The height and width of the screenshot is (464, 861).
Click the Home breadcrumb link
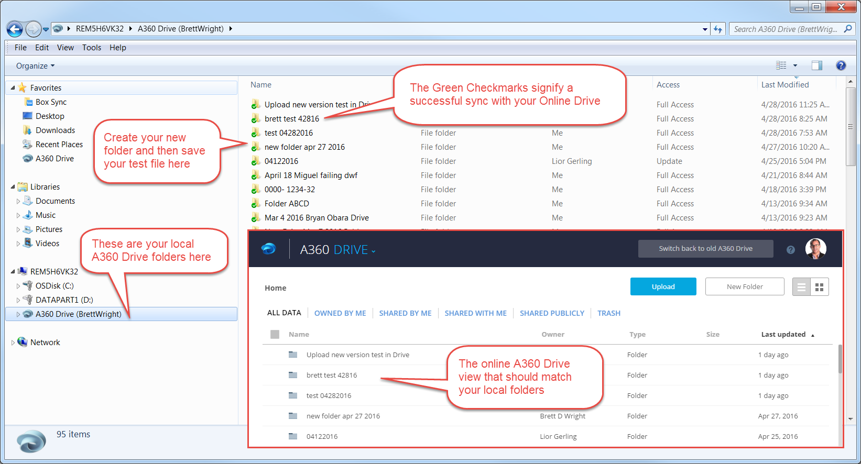tap(276, 288)
